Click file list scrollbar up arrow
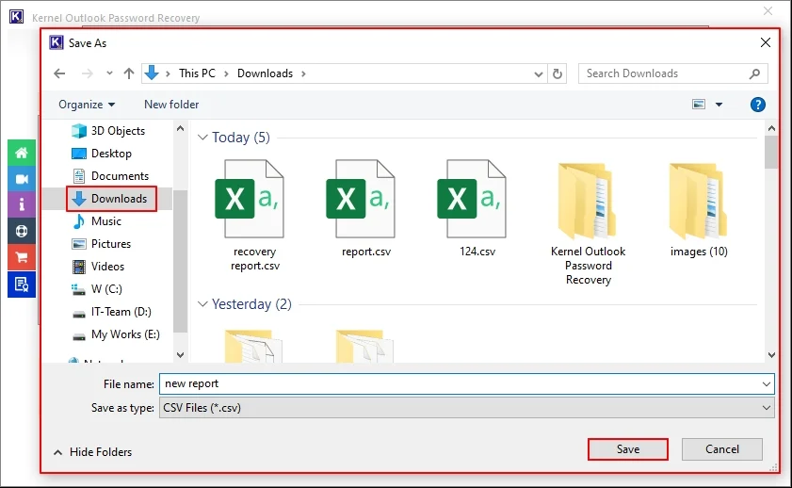 (771, 128)
